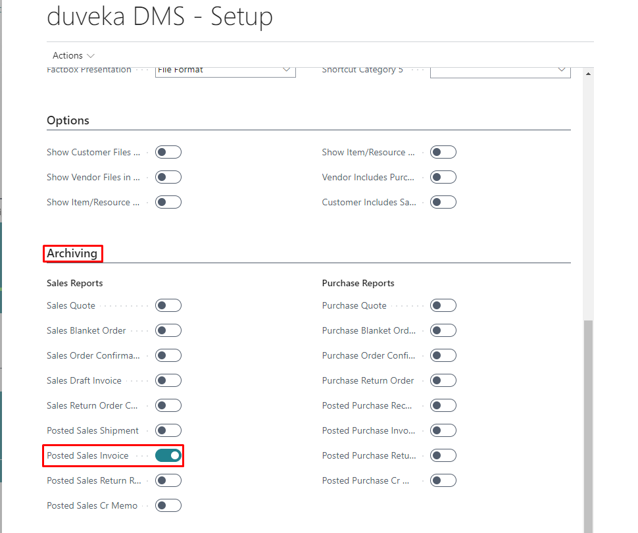Collapse the Options section heading

tap(68, 120)
